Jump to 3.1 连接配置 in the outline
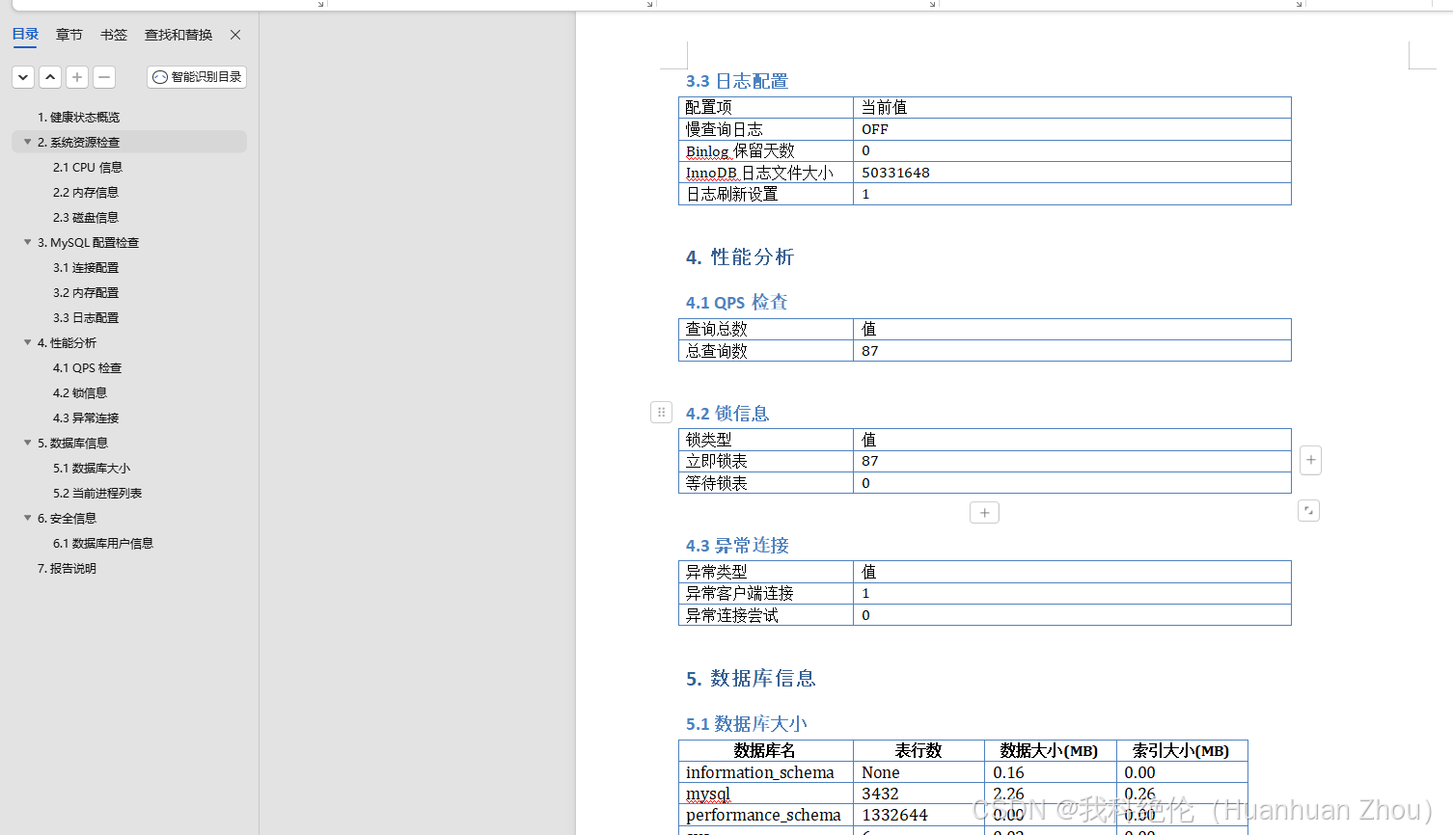The height and width of the screenshot is (835, 1453). [x=86, y=267]
